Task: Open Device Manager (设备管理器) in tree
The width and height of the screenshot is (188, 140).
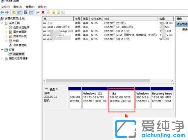Action: pos(20,45)
